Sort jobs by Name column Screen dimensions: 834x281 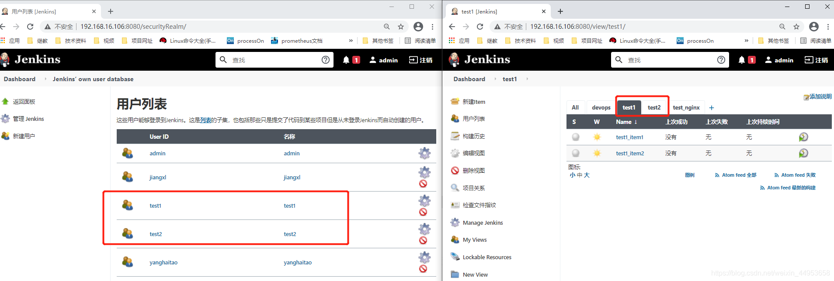(626, 122)
